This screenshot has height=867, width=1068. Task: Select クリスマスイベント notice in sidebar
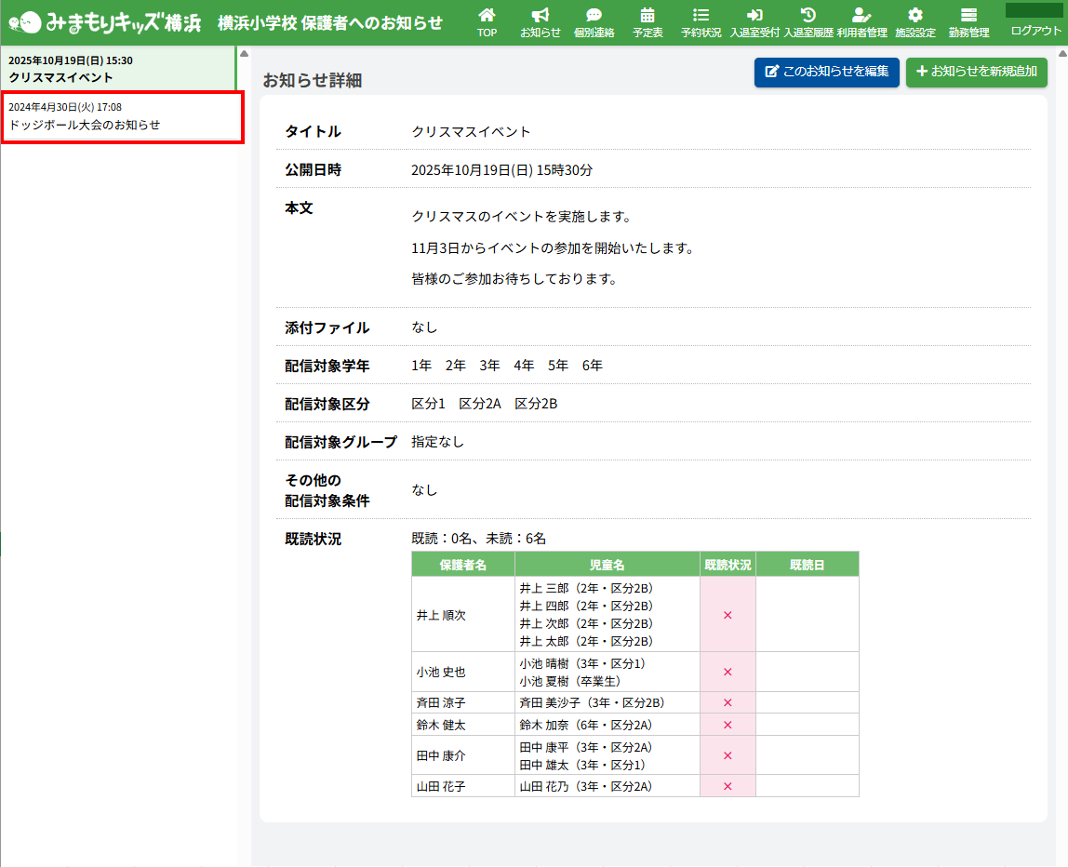tap(117, 69)
